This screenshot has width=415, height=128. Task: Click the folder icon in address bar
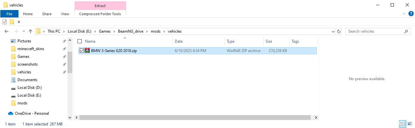click(38, 31)
